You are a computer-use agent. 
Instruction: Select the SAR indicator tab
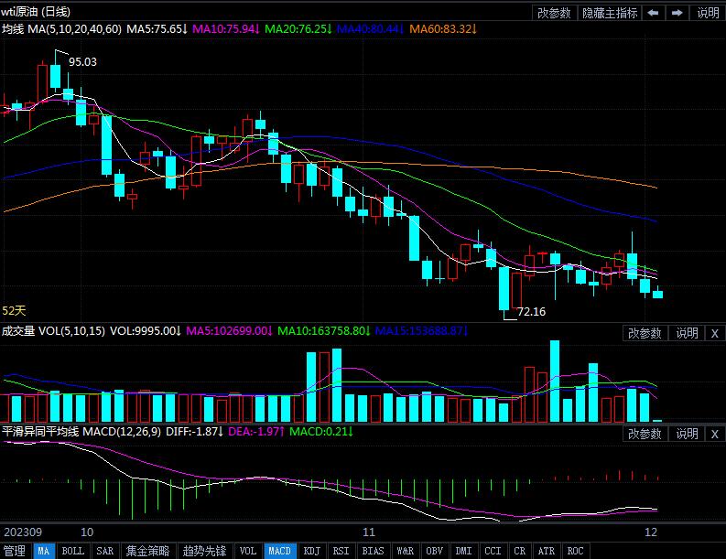pos(104,551)
